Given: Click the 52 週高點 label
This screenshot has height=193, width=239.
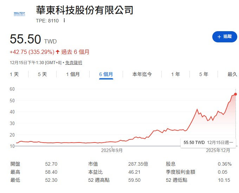Looking at the screenshot, I should pos(99,180).
